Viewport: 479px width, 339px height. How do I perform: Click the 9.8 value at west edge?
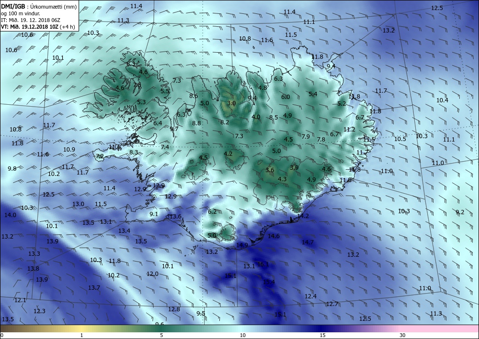tap(12, 168)
